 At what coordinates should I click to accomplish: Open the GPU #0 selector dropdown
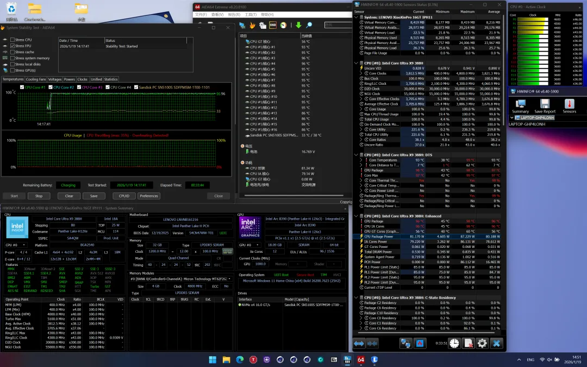(249, 245)
